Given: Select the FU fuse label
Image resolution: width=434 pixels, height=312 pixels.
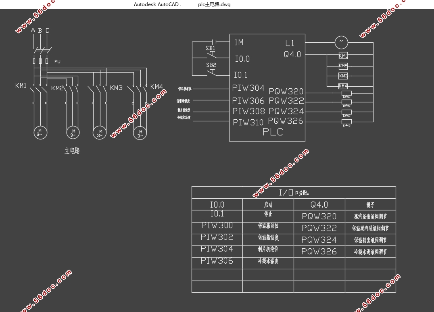Looking at the screenshot, I should pos(57,62).
